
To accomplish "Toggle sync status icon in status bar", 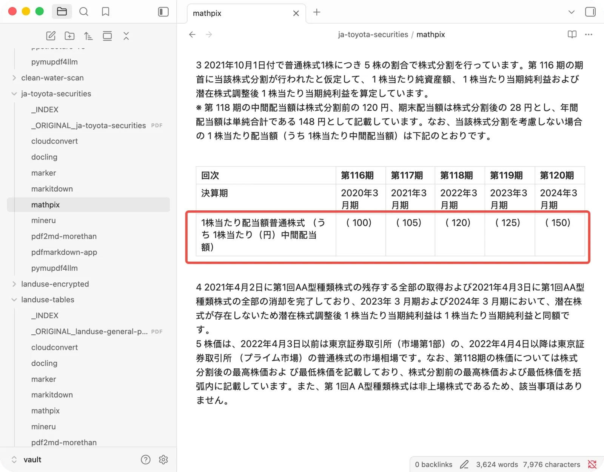I will (x=592, y=464).
